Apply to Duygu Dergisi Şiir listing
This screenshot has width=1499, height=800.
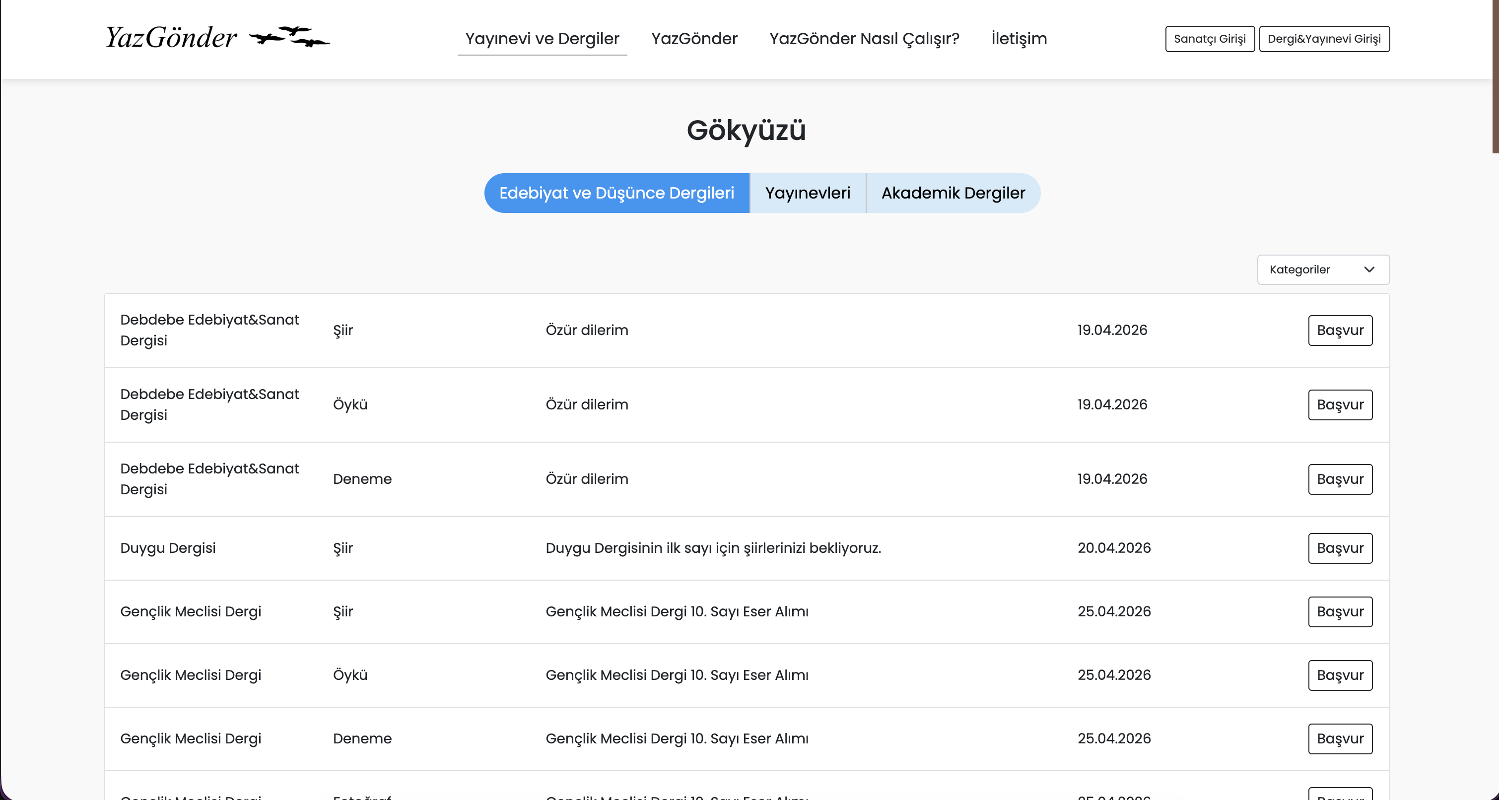click(x=1340, y=548)
